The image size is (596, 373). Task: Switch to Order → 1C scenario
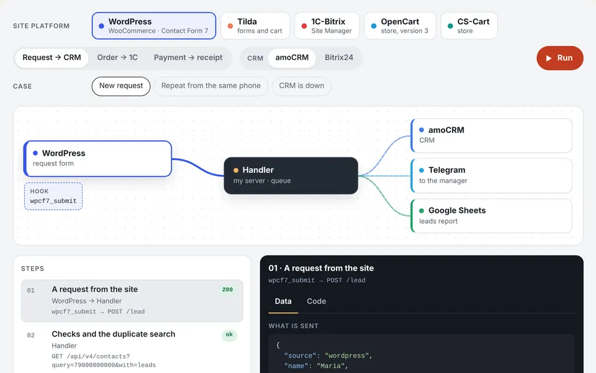tap(117, 58)
